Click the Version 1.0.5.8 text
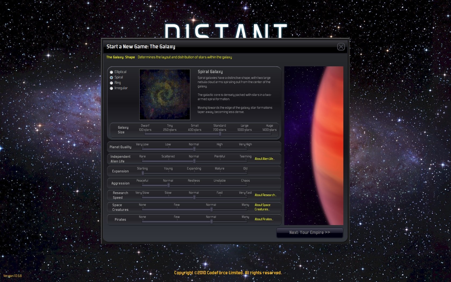The image size is (451, 282). coord(12,276)
